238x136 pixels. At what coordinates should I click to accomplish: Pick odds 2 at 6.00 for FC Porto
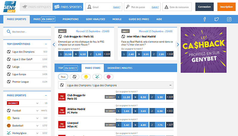click(x=157, y=111)
